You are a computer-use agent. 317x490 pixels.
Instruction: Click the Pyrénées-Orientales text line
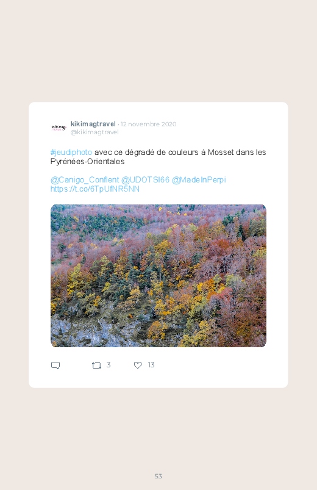[87, 162]
